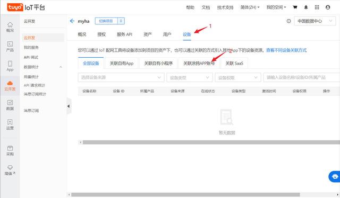Open the 帮助 help link
The height and width of the screenshot is (198, 340).
pos(190,7)
